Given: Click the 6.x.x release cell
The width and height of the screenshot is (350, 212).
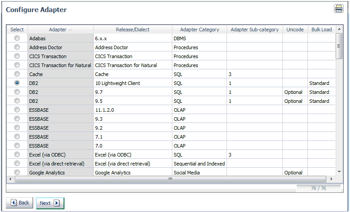Looking at the screenshot, I should coord(133,38).
